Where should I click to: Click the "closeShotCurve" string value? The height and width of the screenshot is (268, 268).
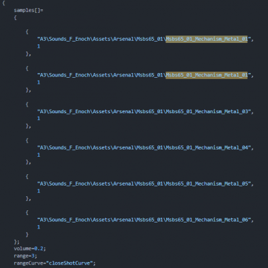[69, 263]
